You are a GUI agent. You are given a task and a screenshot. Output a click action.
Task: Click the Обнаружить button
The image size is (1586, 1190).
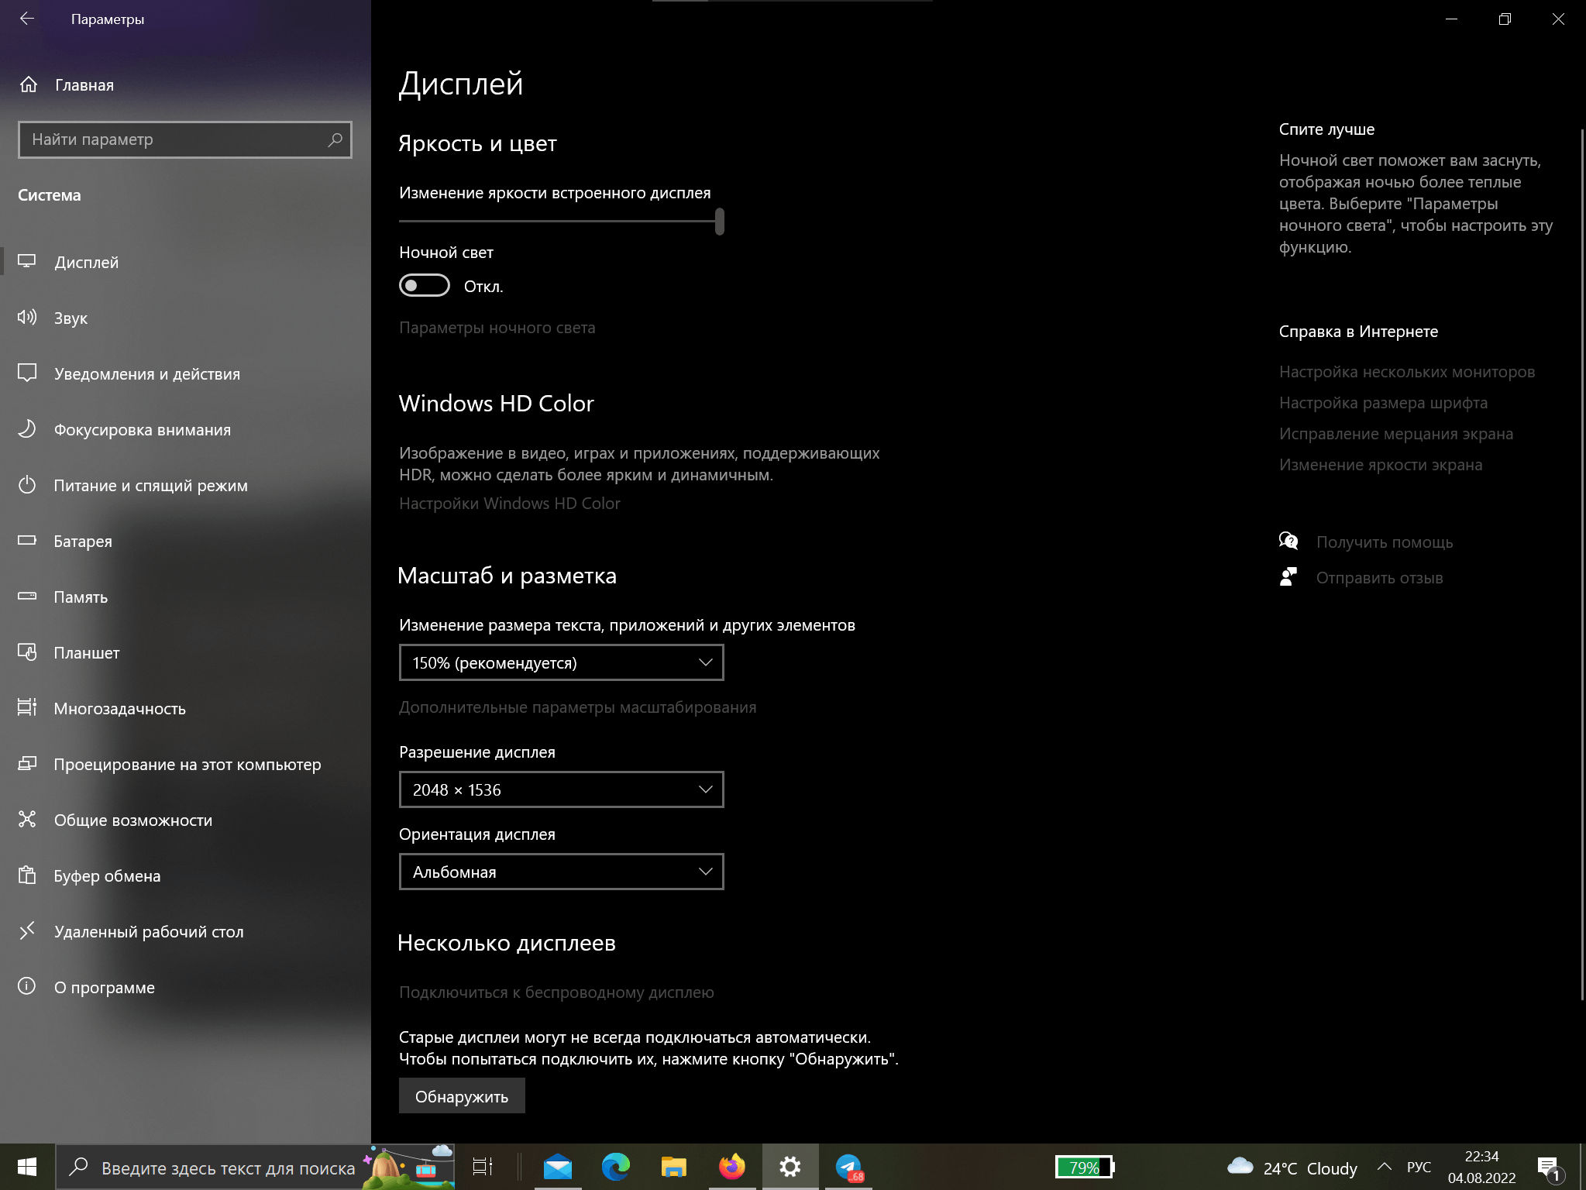click(462, 1096)
